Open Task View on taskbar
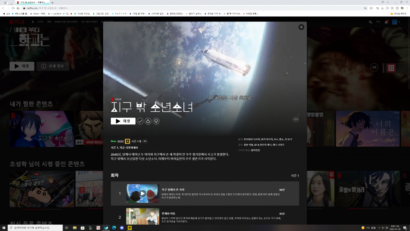Viewport: 410px width, 231px height. click(x=66, y=228)
